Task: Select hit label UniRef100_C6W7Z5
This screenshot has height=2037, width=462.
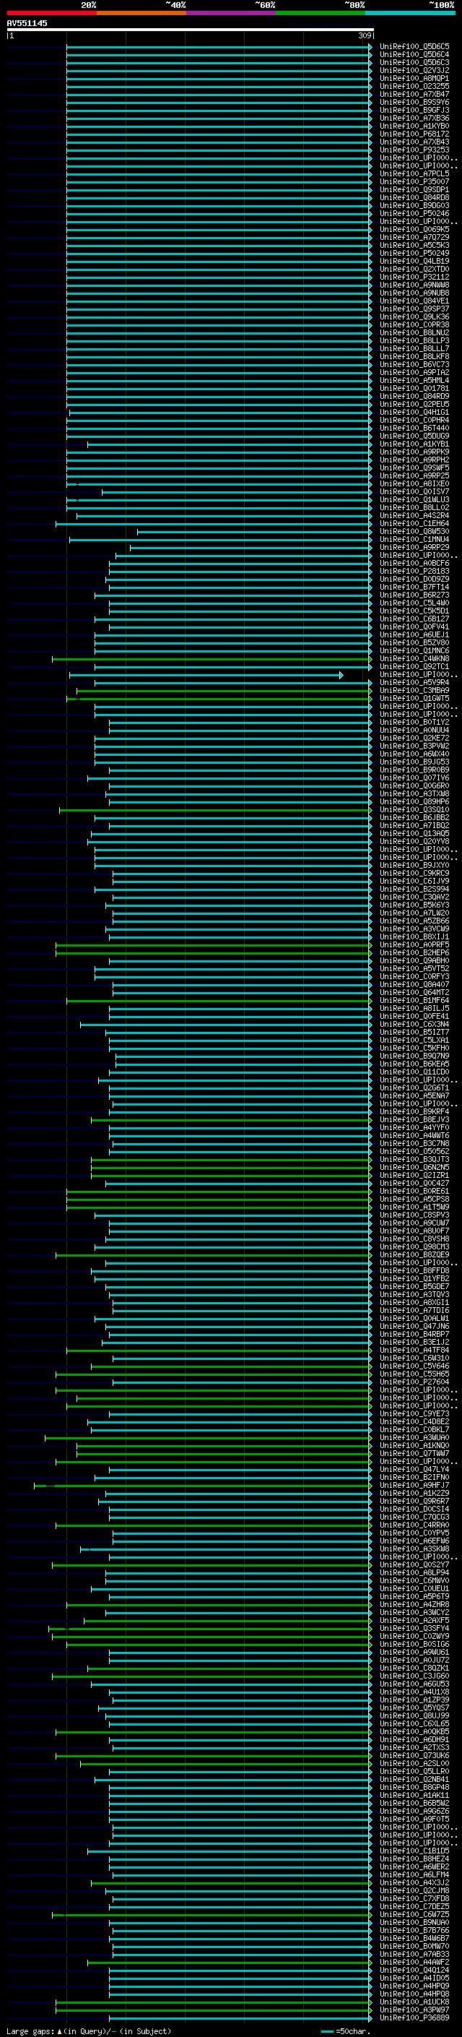Action: [x=414, y=1914]
